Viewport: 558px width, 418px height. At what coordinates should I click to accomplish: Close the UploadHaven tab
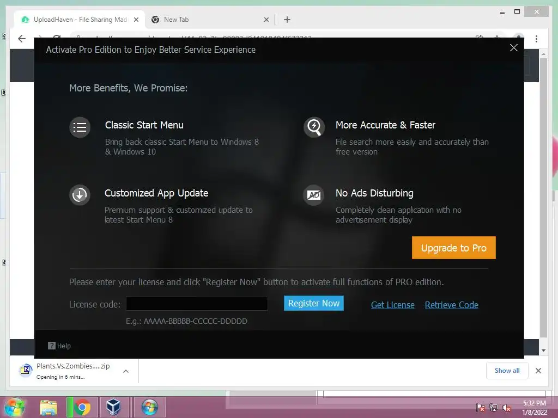(136, 20)
